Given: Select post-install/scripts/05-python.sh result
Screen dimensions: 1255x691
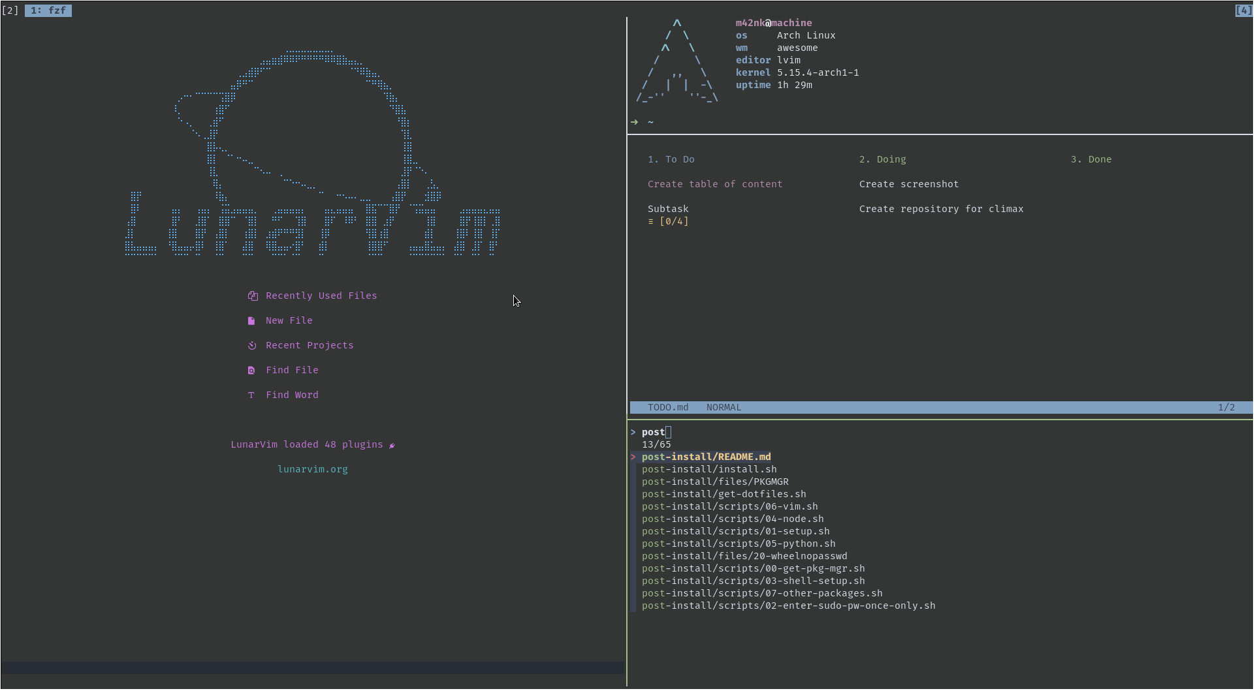Looking at the screenshot, I should point(739,544).
